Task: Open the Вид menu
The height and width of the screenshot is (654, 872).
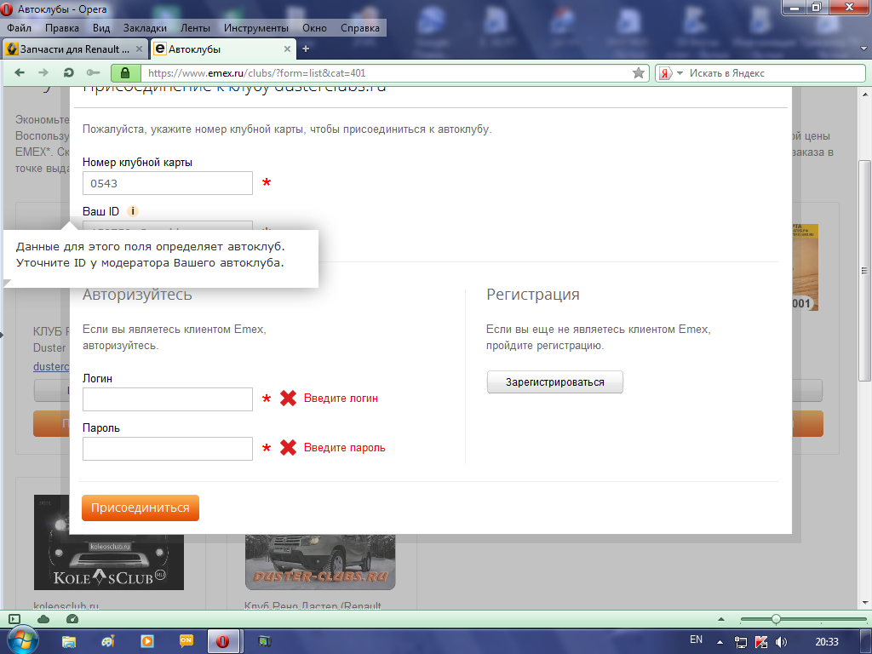Action: coord(101,28)
